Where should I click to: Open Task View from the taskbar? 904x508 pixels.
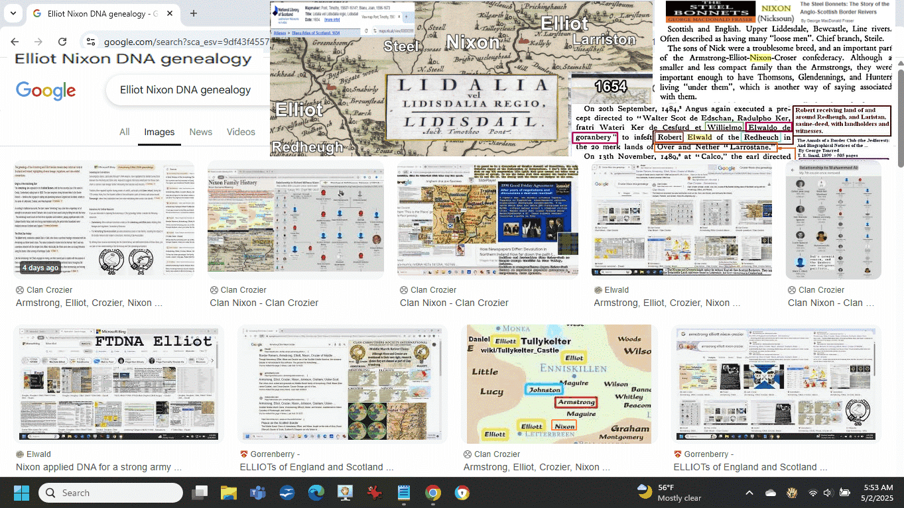point(200,493)
